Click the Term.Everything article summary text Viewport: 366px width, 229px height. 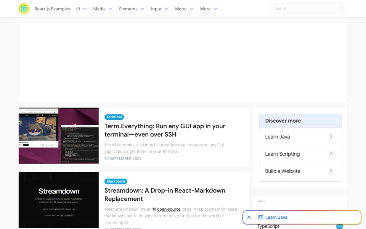click(164, 148)
